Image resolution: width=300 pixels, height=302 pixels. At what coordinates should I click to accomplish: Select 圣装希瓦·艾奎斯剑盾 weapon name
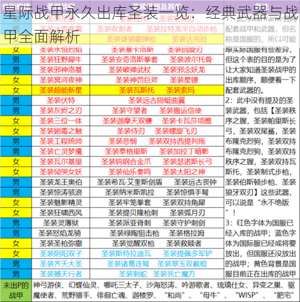point(130,182)
